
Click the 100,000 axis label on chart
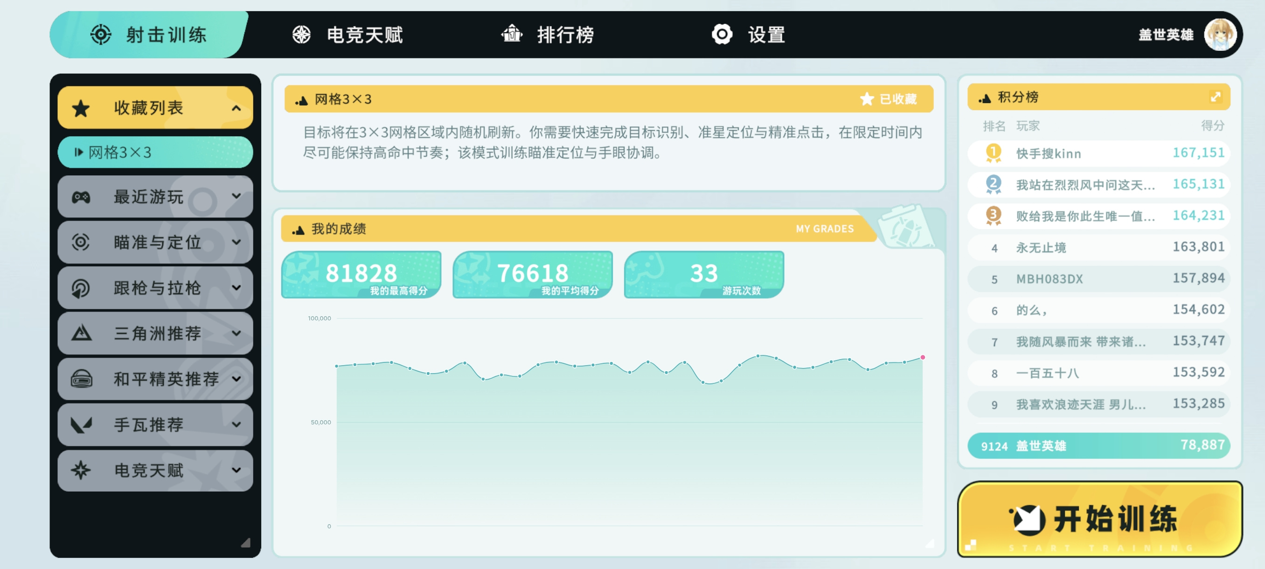(x=320, y=318)
